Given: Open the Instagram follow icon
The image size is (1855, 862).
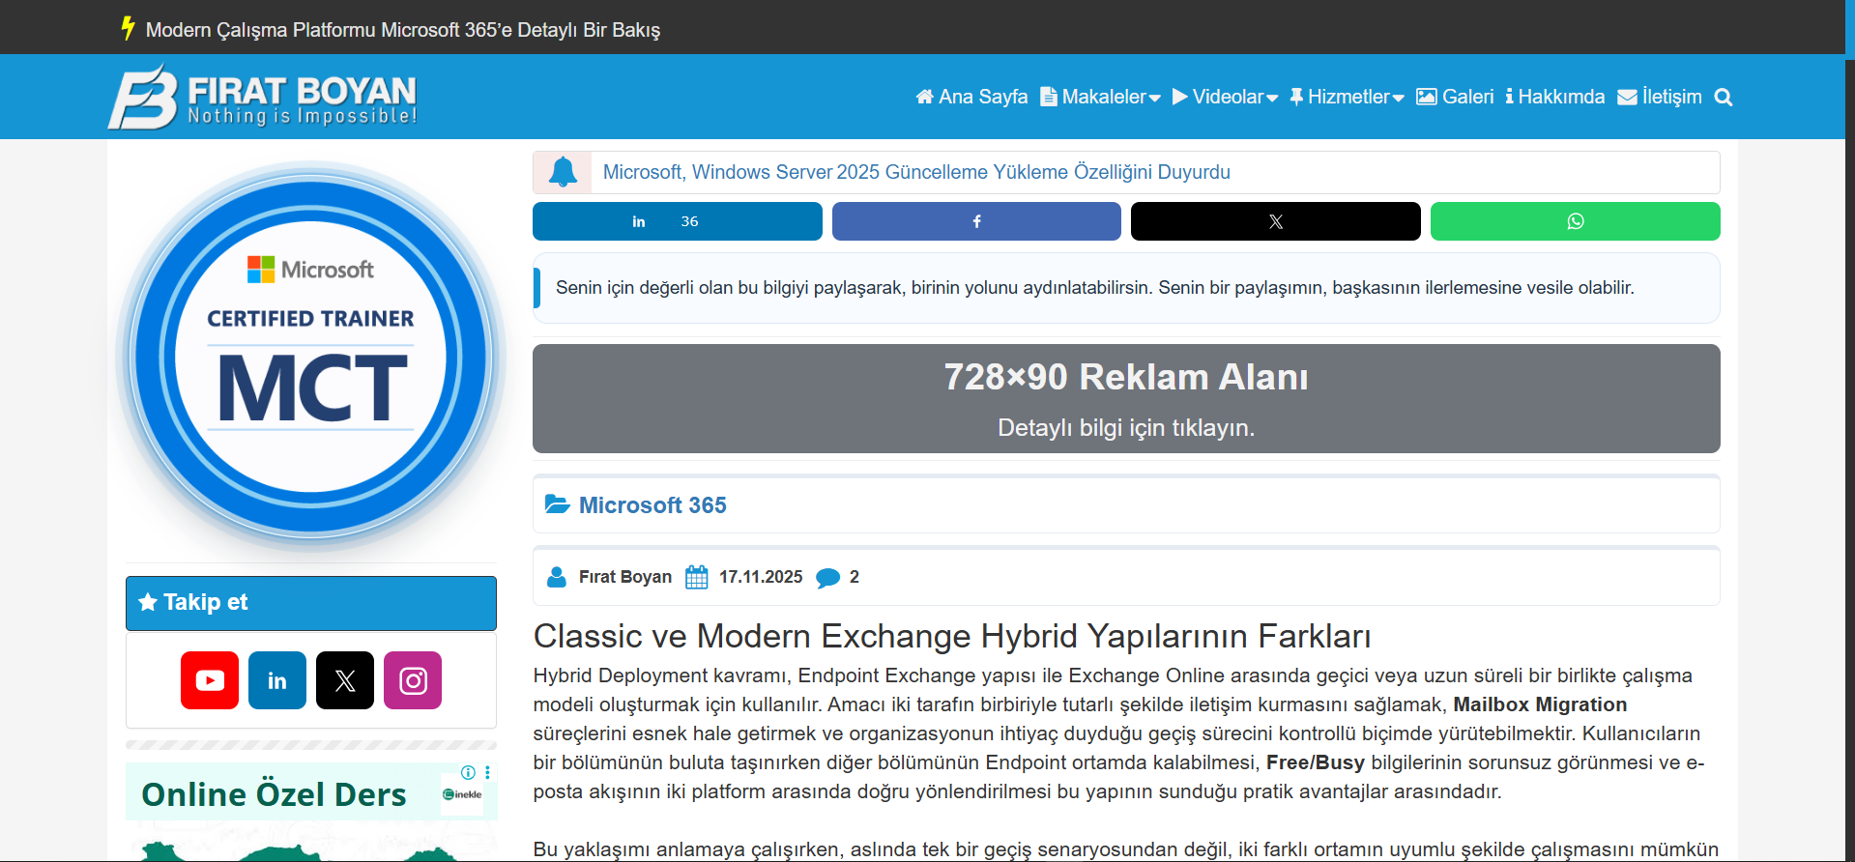Looking at the screenshot, I should (x=413, y=680).
